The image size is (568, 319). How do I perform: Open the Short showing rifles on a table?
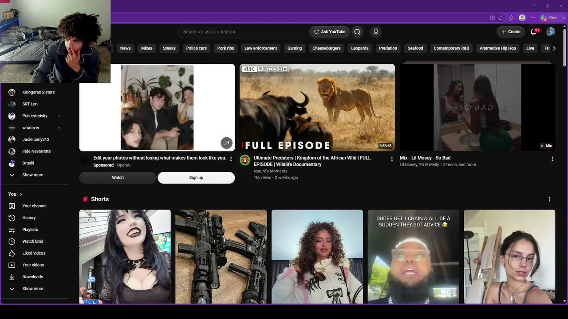[221, 257]
